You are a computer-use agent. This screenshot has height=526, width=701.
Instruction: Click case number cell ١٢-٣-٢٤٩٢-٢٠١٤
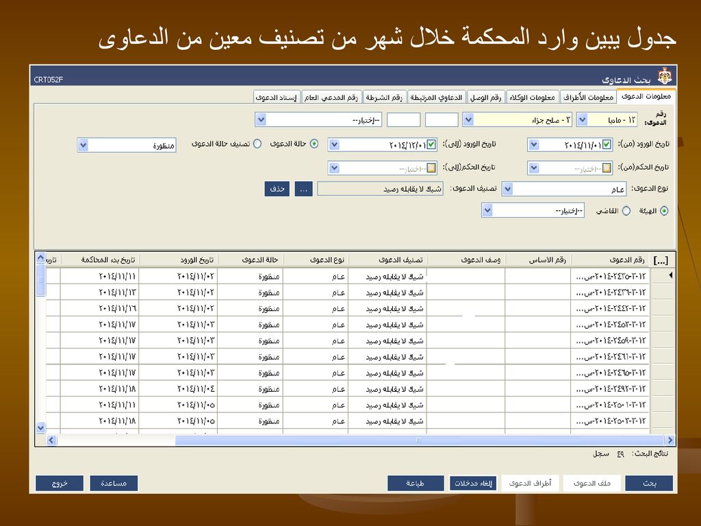click(610, 389)
